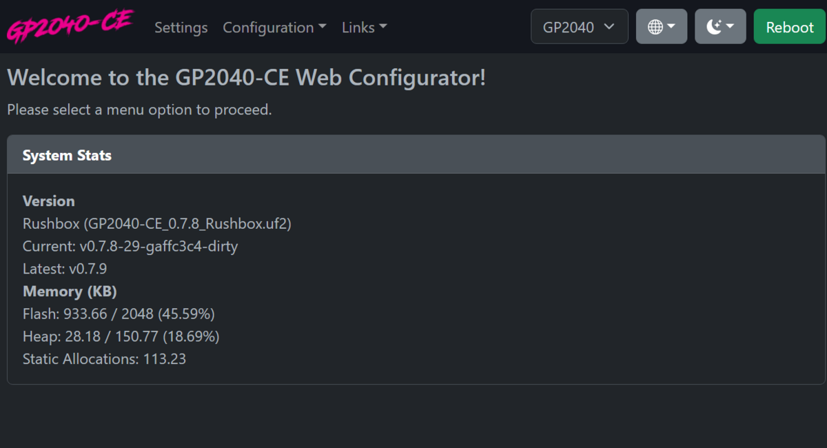Expand the Links menu
Image resolution: width=827 pixels, height=448 pixels.
[365, 28]
